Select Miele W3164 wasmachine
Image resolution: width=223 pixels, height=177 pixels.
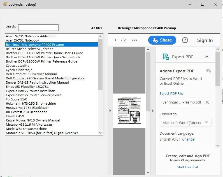[x=52, y=128]
